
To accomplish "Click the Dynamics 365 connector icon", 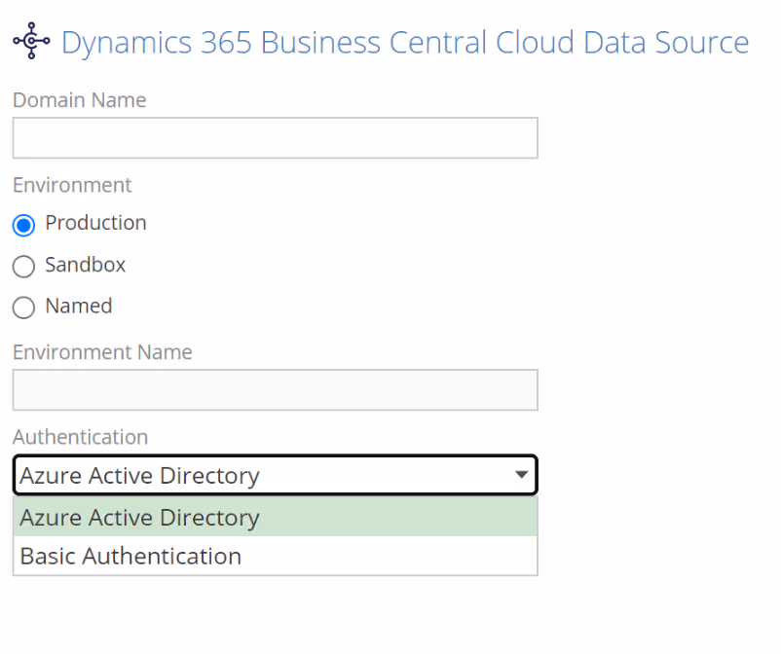I will (31, 42).
